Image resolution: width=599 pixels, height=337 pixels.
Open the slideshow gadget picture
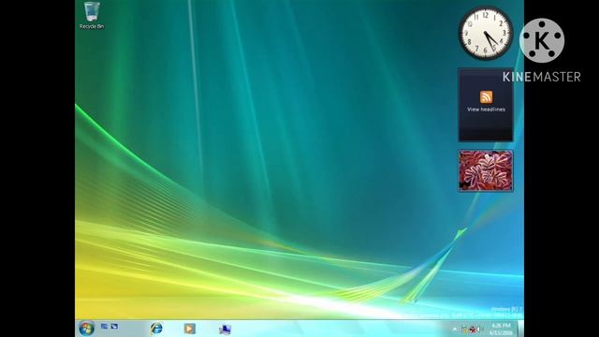click(x=486, y=170)
